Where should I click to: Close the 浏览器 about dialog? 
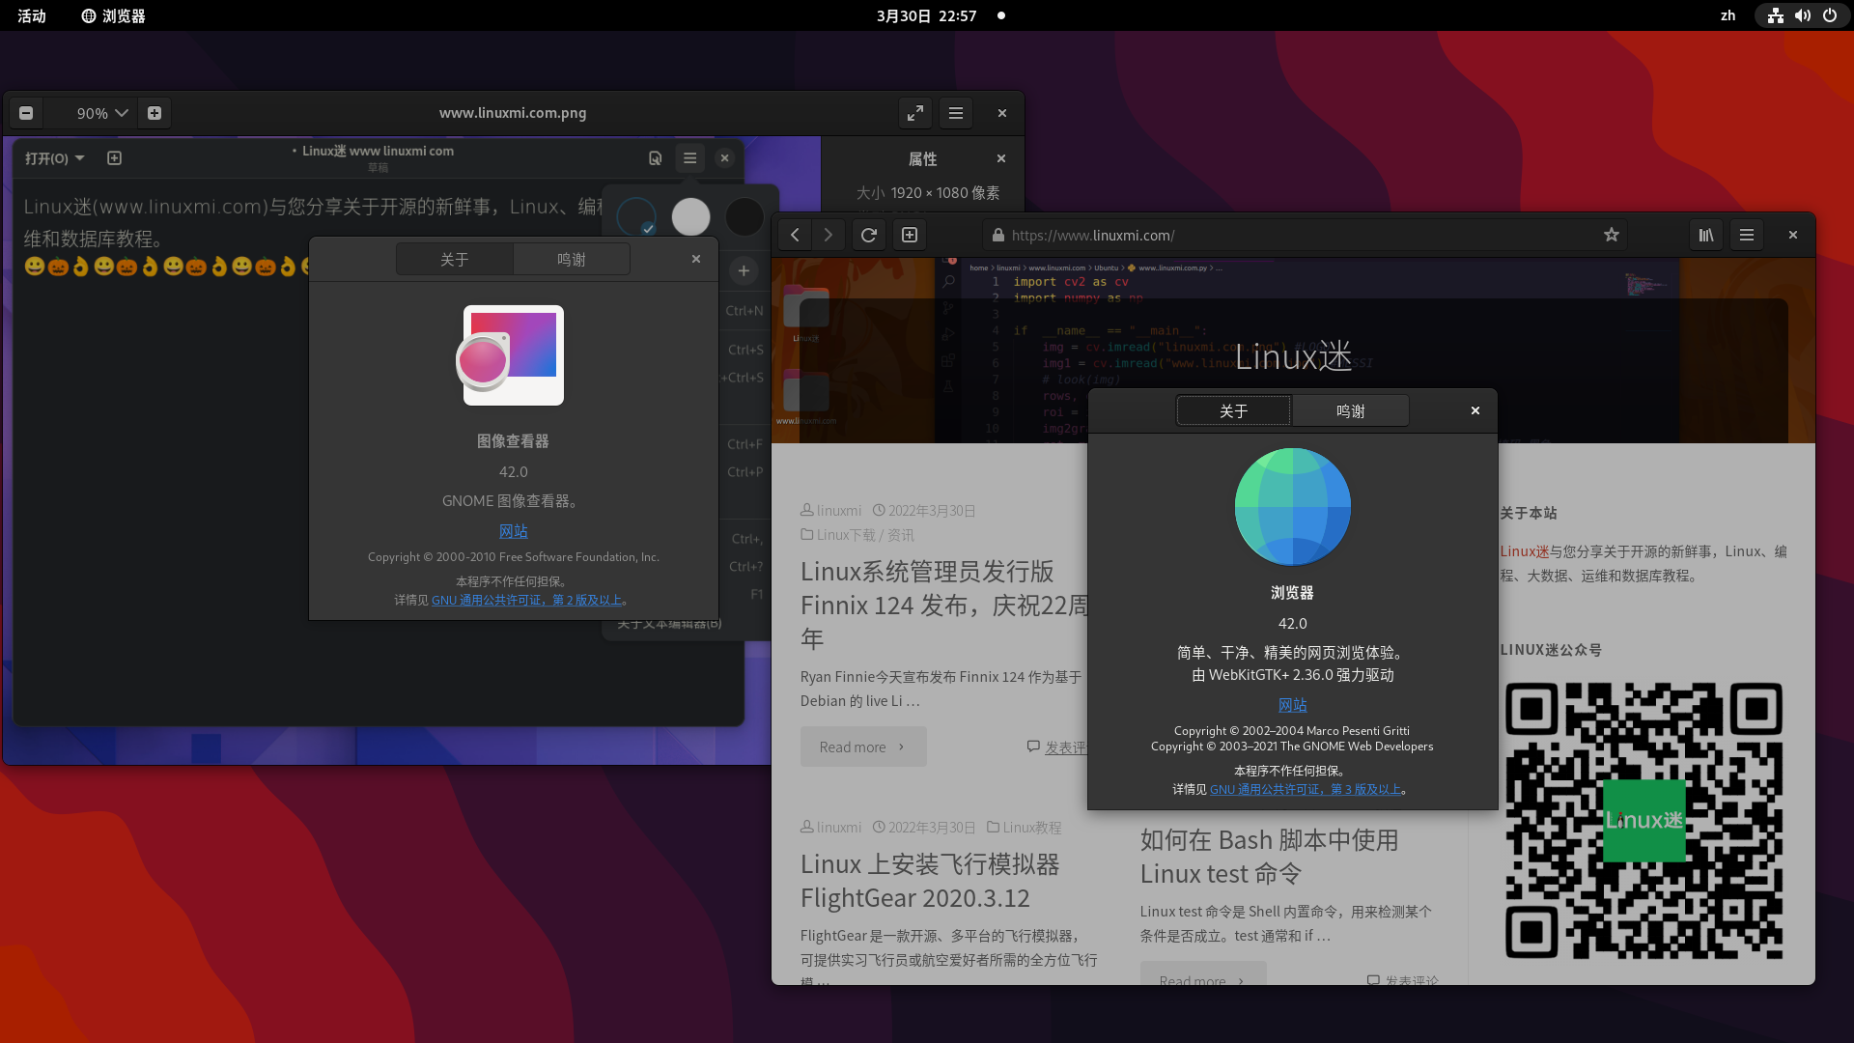[1475, 410]
